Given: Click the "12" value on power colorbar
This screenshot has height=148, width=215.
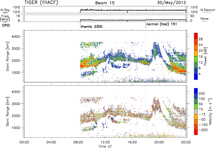Looking at the screenshot, I should point(200,63).
